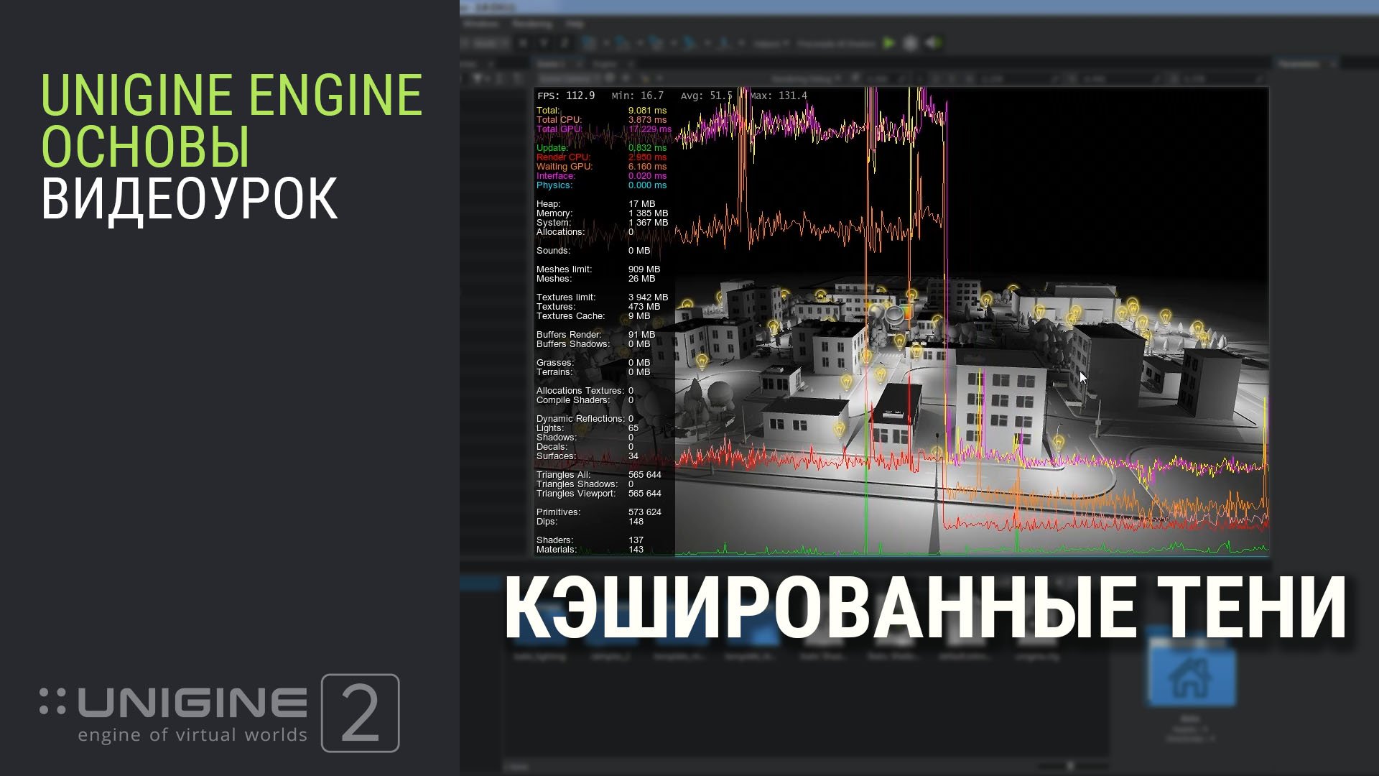1379x776 pixels.
Task: Open the Help menu
Action: coord(575,24)
